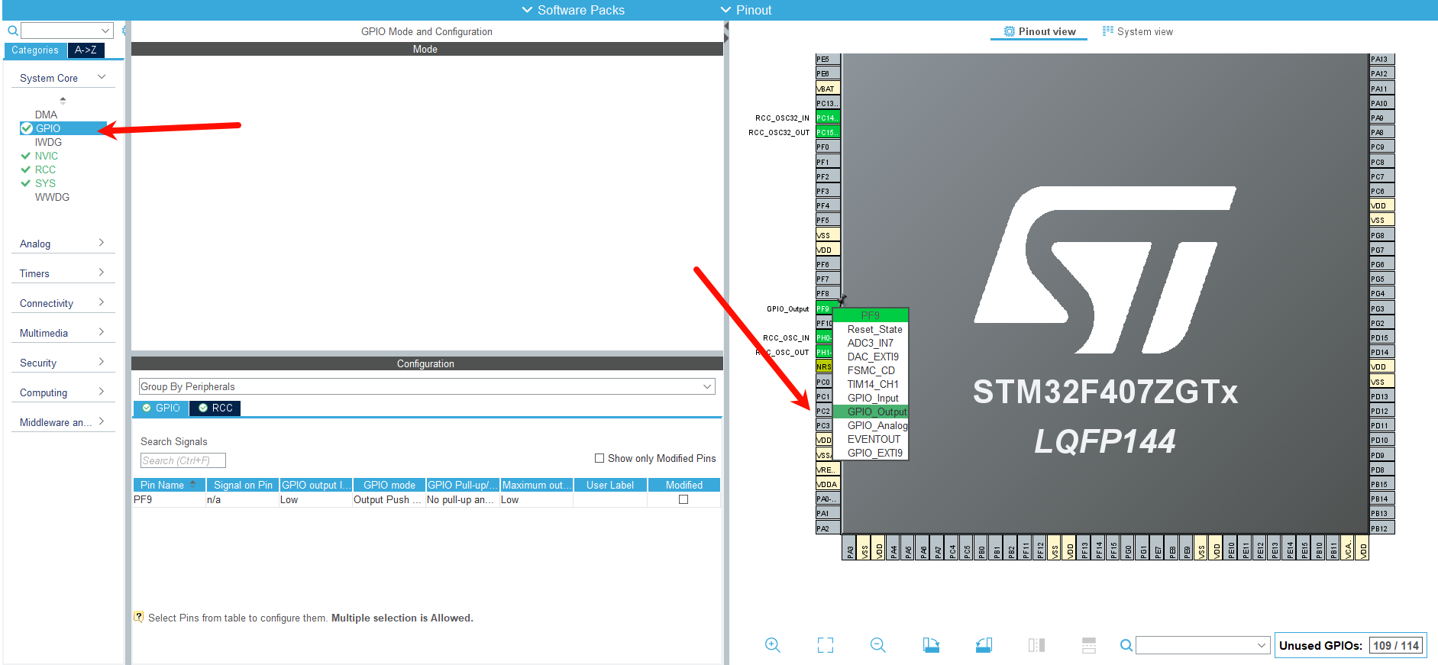Zoom out of the chip pinout
This screenshot has height=665, width=1438.
[878, 645]
